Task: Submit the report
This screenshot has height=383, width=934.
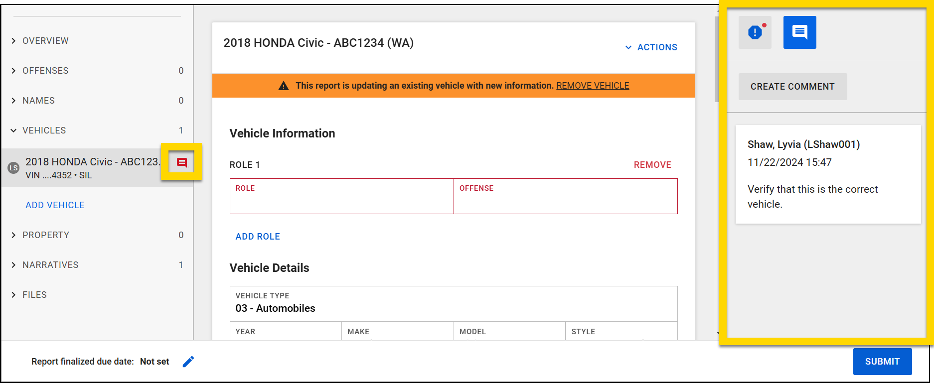Action: (x=882, y=362)
